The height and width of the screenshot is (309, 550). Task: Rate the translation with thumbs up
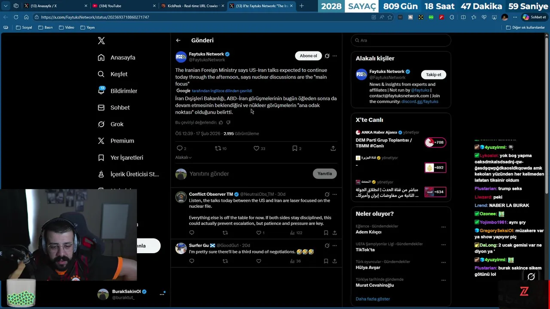tap(221, 122)
